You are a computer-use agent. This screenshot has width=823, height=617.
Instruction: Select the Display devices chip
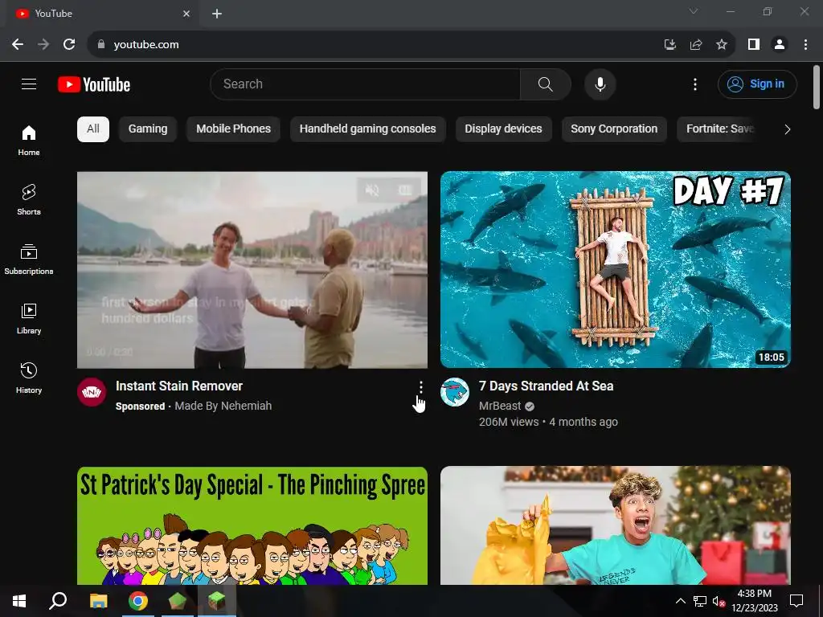503,129
